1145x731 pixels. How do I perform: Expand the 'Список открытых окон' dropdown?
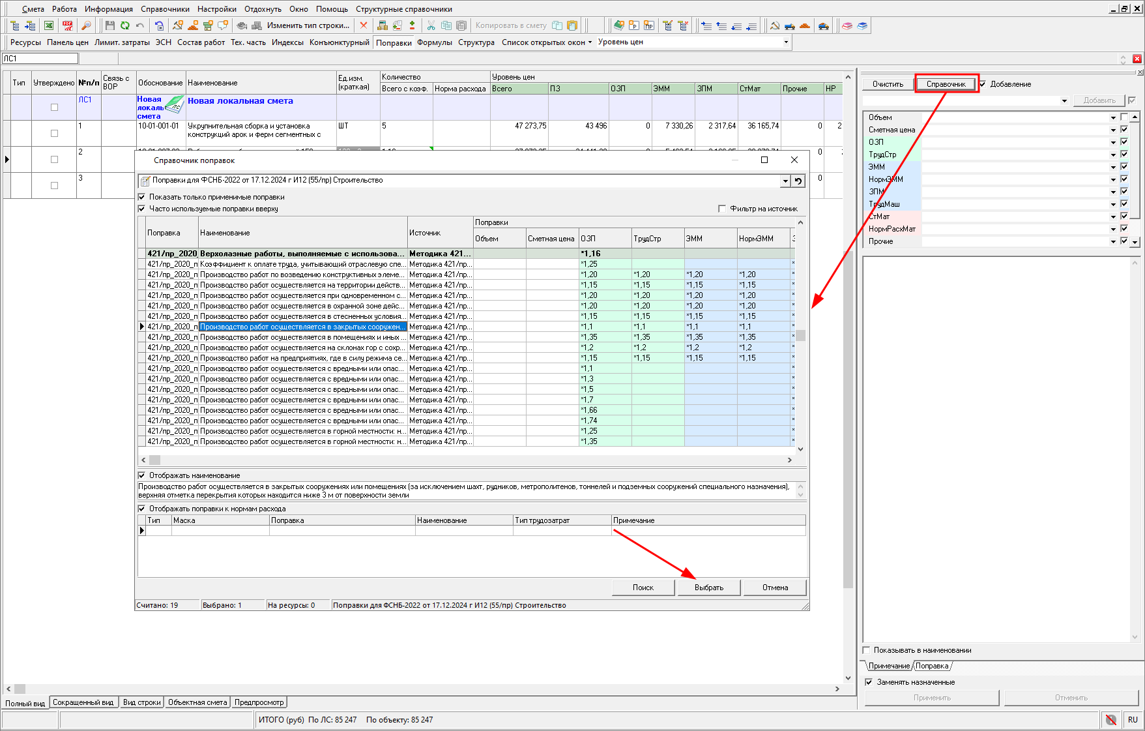click(547, 42)
